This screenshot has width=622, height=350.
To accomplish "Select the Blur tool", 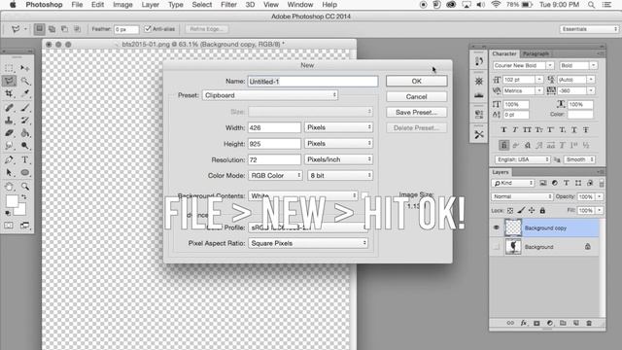I will click(9, 146).
